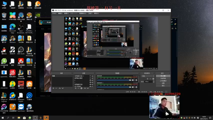The width and height of the screenshot is (213, 120).
Task: Open OBS 设置 settings button
Action: [163, 83]
